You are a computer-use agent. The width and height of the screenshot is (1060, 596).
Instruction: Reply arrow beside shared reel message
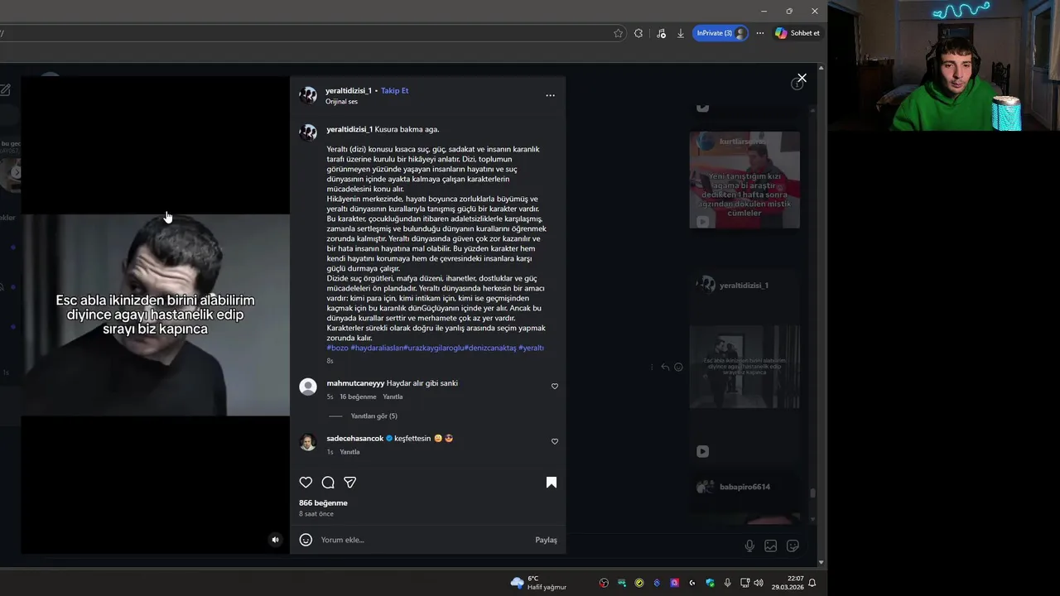pyautogui.click(x=664, y=367)
